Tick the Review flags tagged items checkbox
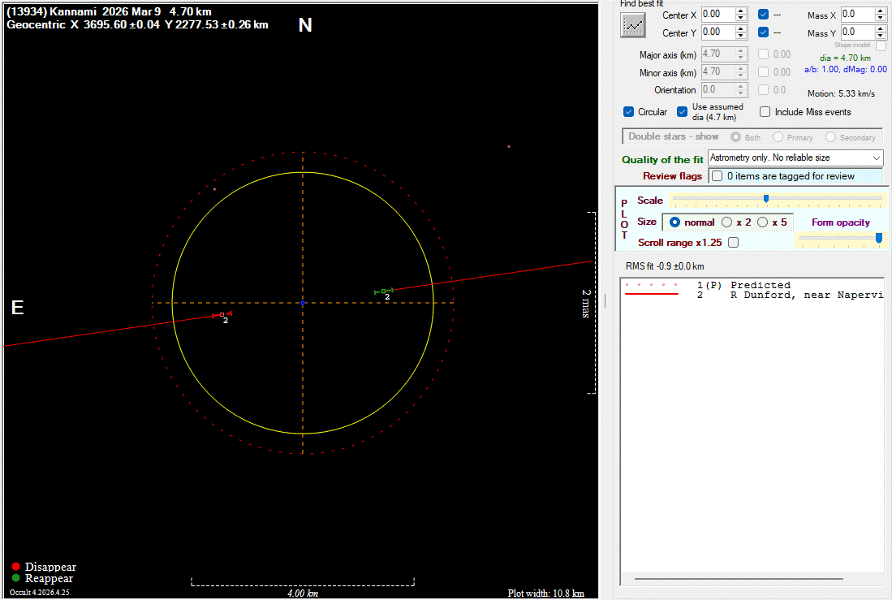The image size is (892, 600). pyautogui.click(x=717, y=176)
